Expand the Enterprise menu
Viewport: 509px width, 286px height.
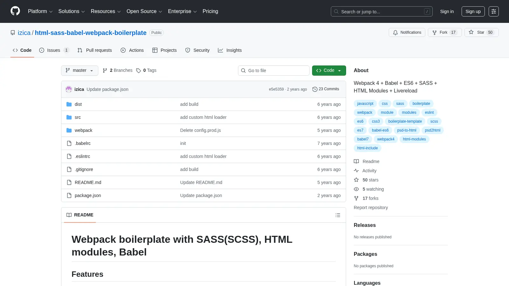[x=182, y=11]
